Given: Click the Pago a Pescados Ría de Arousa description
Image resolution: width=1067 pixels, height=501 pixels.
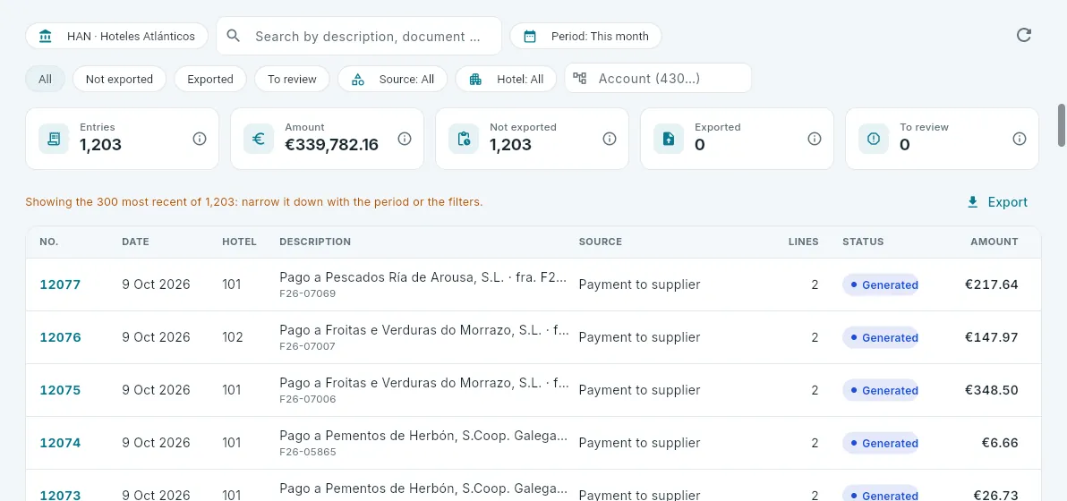Looking at the screenshot, I should [x=424, y=277].
